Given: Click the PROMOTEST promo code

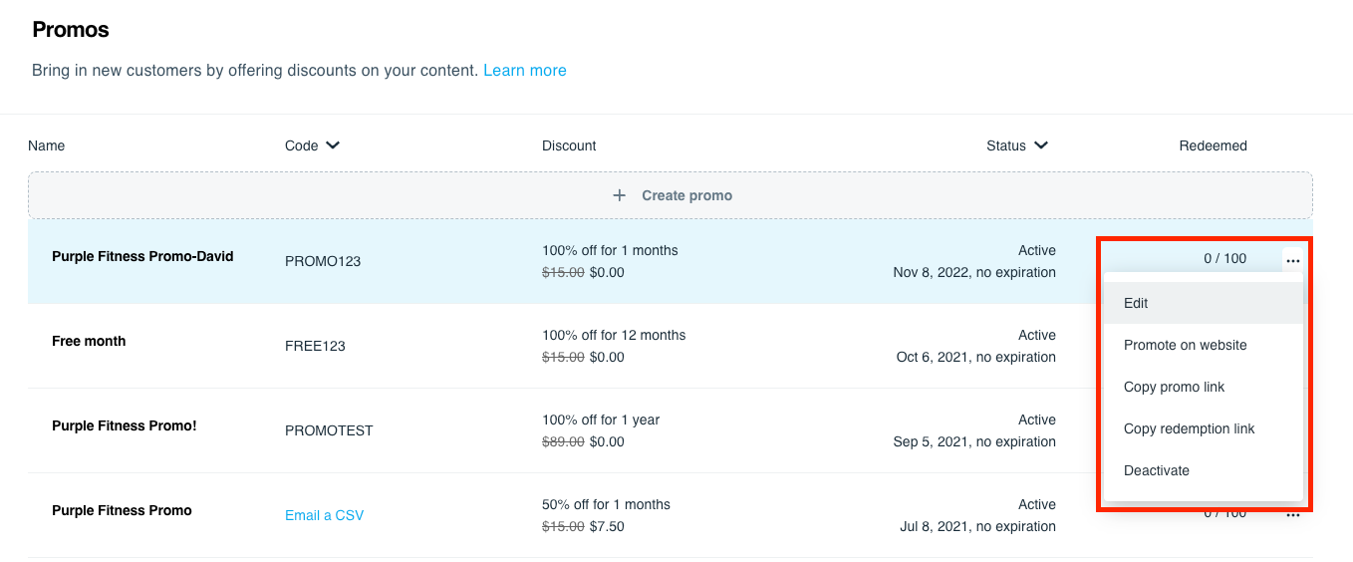Looking at the screenshot, I should tap(329, 430).
